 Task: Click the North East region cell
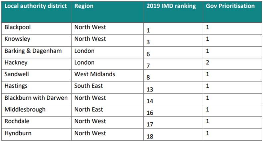[89, 109]
